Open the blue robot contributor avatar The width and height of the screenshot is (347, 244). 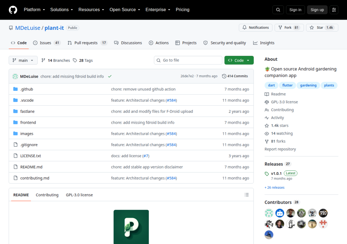280,213
